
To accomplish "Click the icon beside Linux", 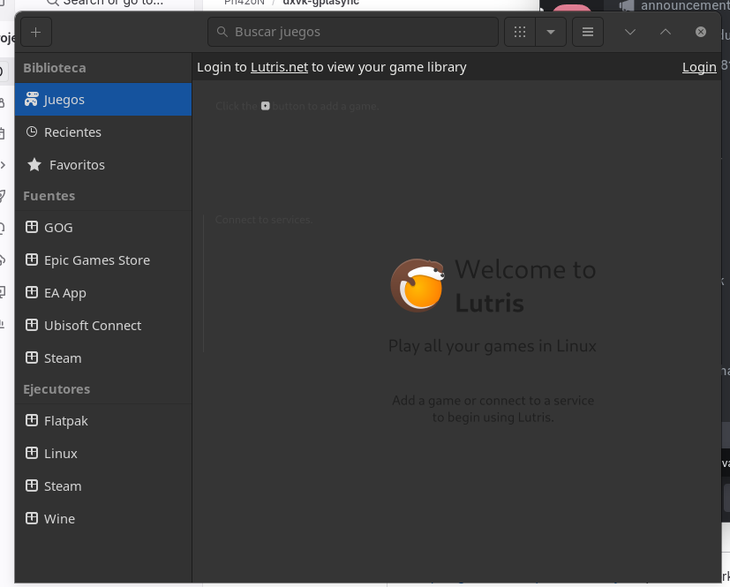I will [32, 453].
